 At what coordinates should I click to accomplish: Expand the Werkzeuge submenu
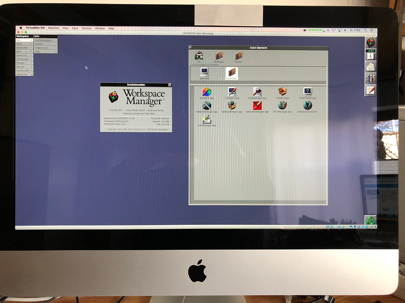(x=23, y=59)
